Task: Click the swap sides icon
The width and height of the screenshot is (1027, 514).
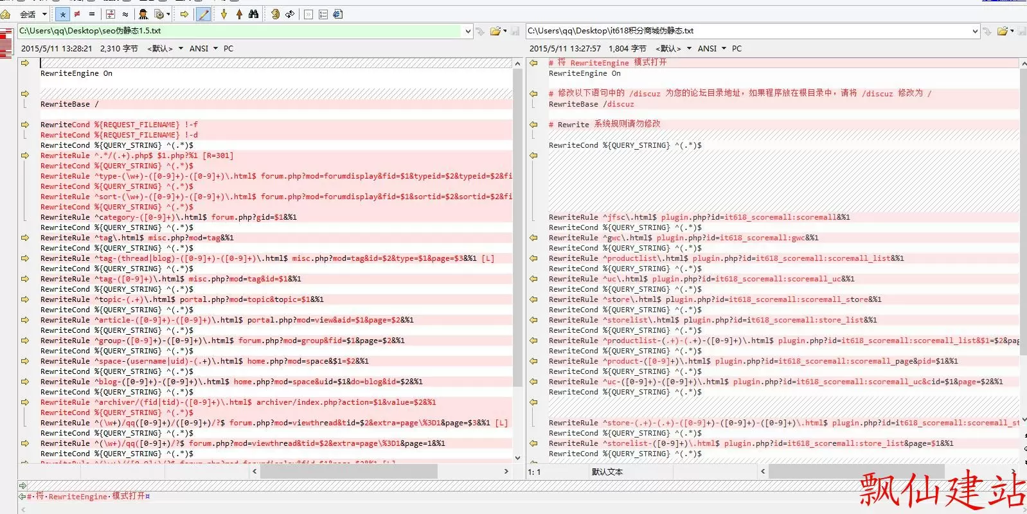Action: (x=275, y=14)
